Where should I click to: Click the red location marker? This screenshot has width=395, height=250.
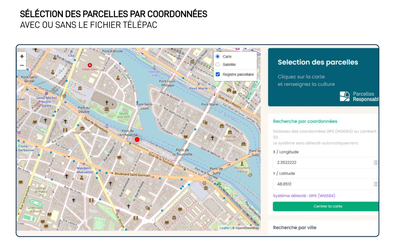pos(137,139)
